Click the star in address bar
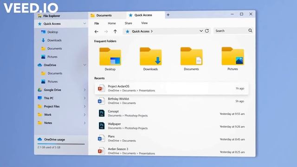 tap(128, 32)
